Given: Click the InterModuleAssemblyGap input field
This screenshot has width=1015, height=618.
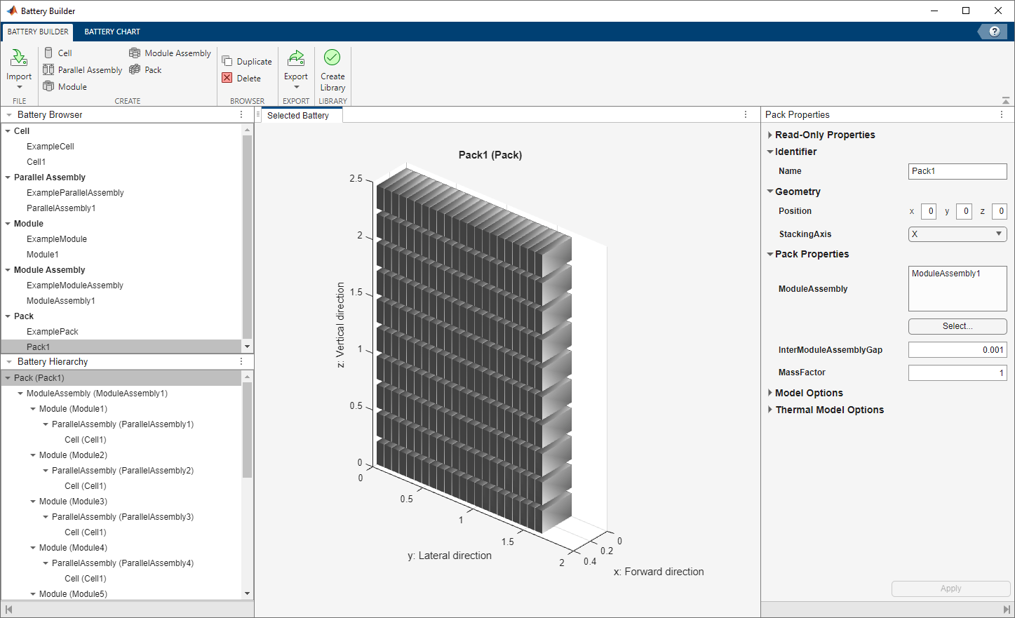Looking at the screenshot, I should pyautogui.click(x=957, y=350).
